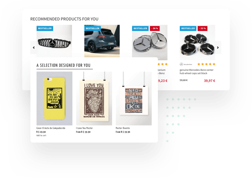Image resolution: width=252 pixels, height=178 pixels.
Task: Open the Mercedes front grille product image
Action: (x=54, y=41)
